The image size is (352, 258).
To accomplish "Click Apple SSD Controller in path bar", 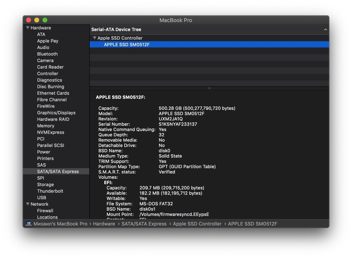I will pos(197,224).
